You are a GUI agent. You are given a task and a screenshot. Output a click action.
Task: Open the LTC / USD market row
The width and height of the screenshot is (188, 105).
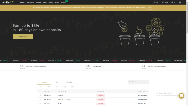click(x=93, y=103)
